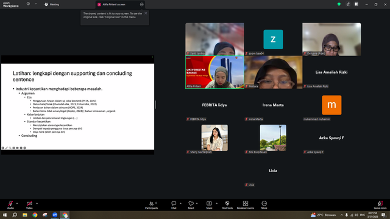The image size is (390, 219).
Task: Select Livia's participant tile
Action: click(273, 170)
